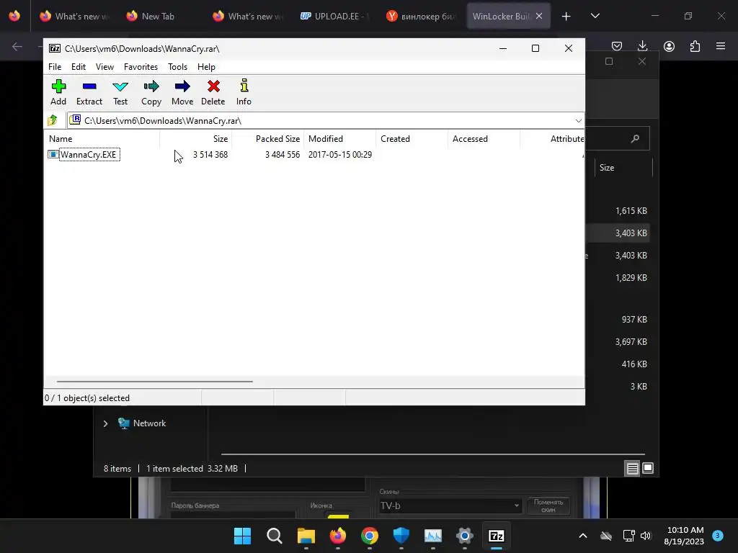Show hidden system tray icons
This screenshot has width=738, height=553.
(x=582, y=536)
